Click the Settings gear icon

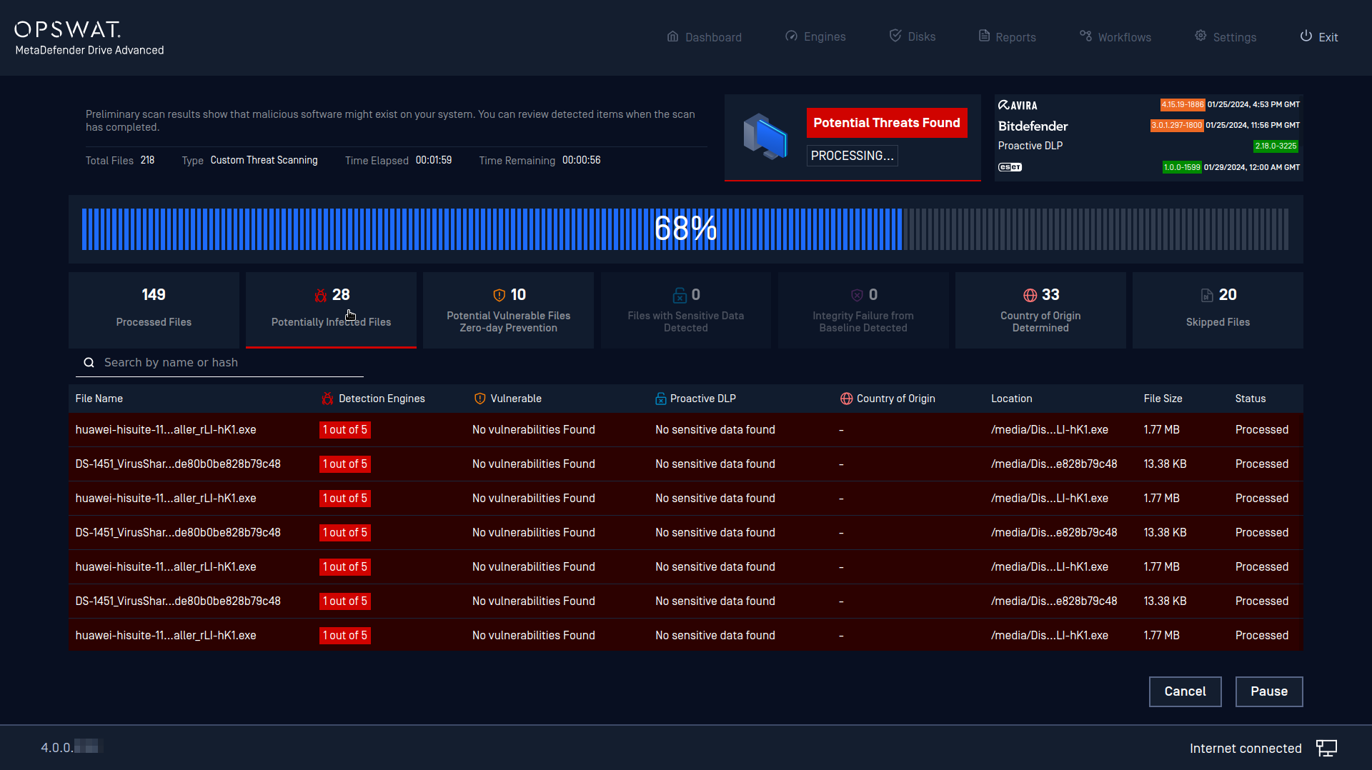(x=1200, y=36)
